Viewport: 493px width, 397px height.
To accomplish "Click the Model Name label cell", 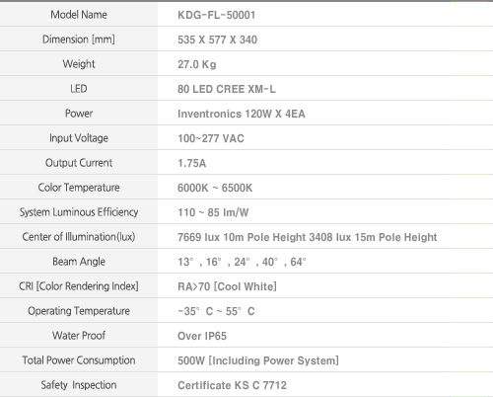I will click(79, 15).
